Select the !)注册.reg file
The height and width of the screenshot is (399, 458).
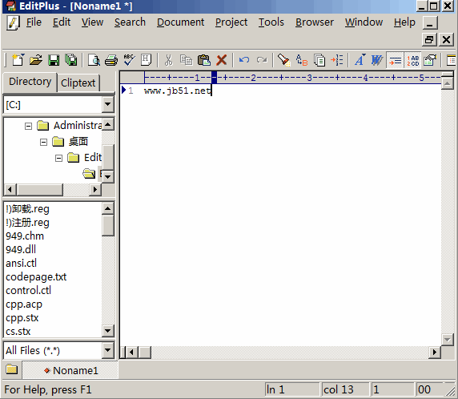pyautogui.click(x=27, y=223)
